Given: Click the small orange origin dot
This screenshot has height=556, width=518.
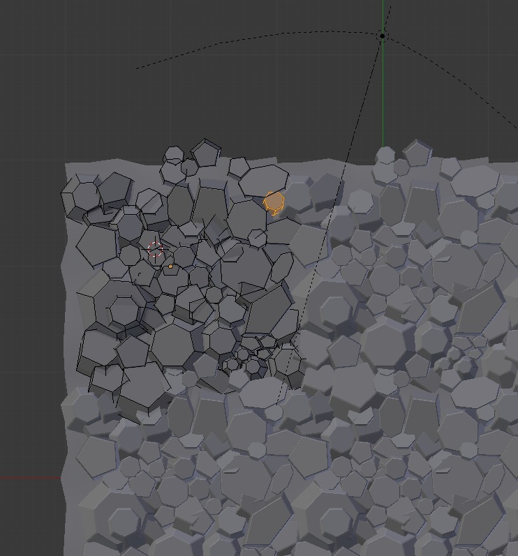Looking at the screenshot, I should point(170,266).
